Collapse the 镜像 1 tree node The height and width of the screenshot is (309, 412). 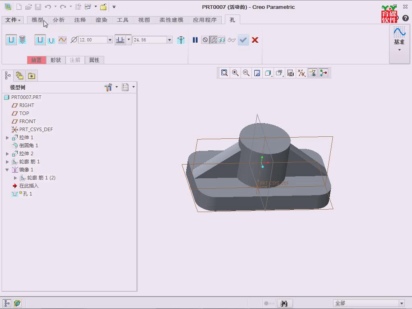(x=7, y=170)
